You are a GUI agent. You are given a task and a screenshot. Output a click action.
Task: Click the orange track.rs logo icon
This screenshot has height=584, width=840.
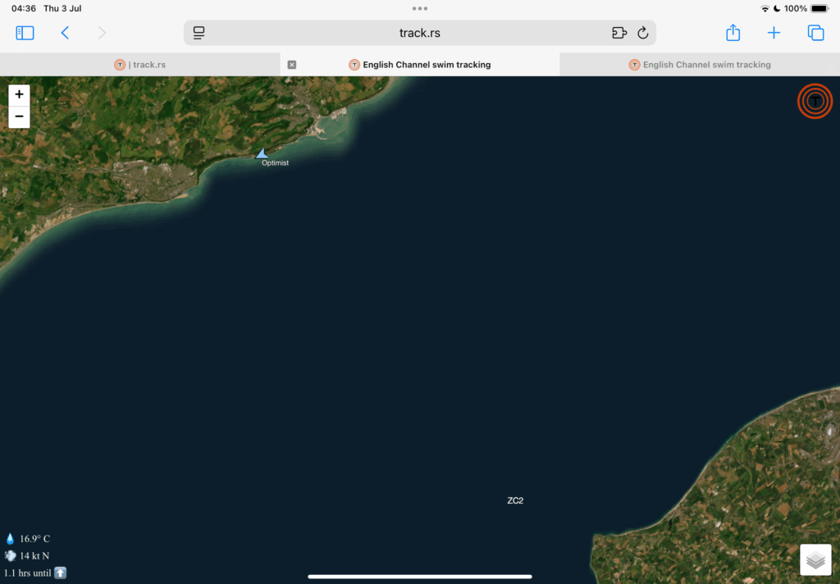click(x=815, y=101)
